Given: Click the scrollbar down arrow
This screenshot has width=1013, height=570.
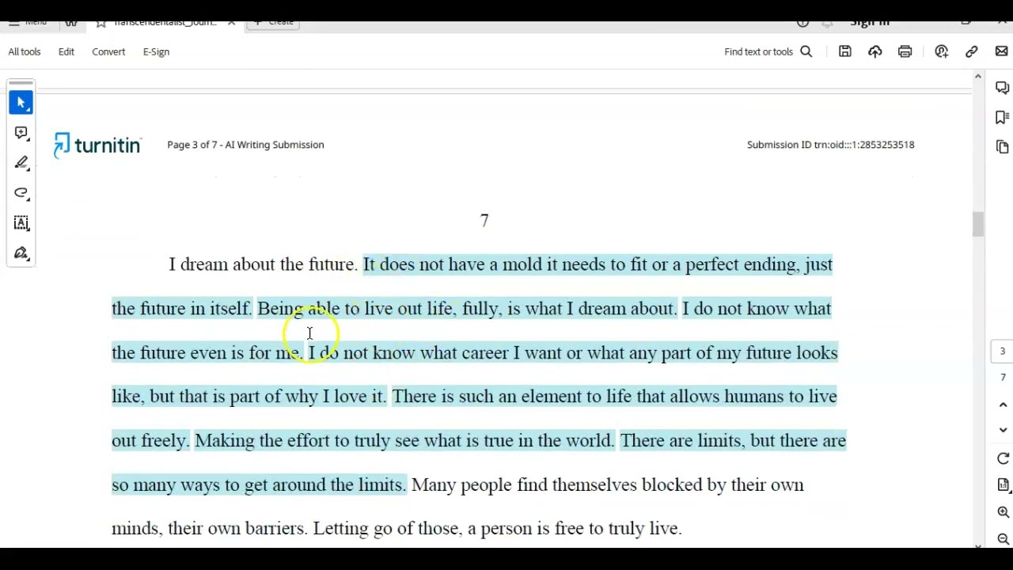Looking at the screenshot, I should point(978,545).
